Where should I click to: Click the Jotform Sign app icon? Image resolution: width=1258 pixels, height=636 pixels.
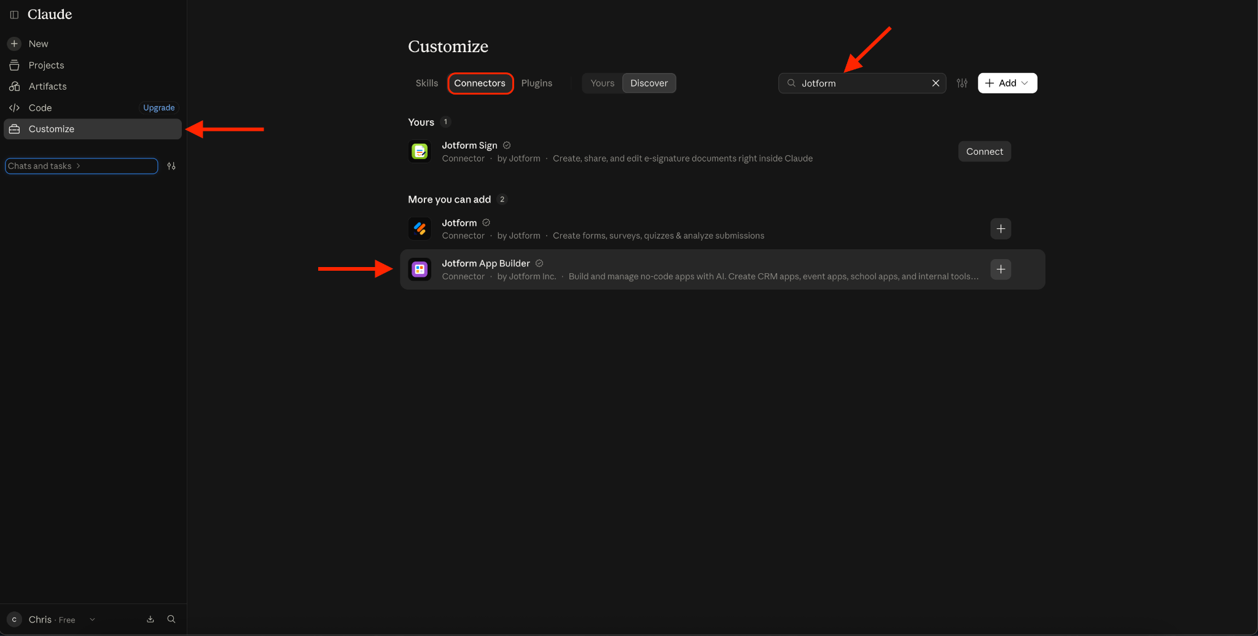420,152
